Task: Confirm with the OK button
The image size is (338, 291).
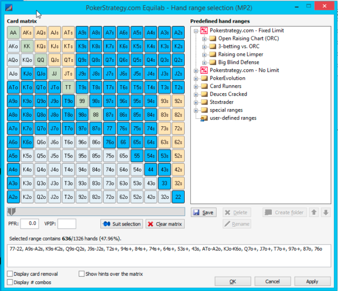Action: 233,281
